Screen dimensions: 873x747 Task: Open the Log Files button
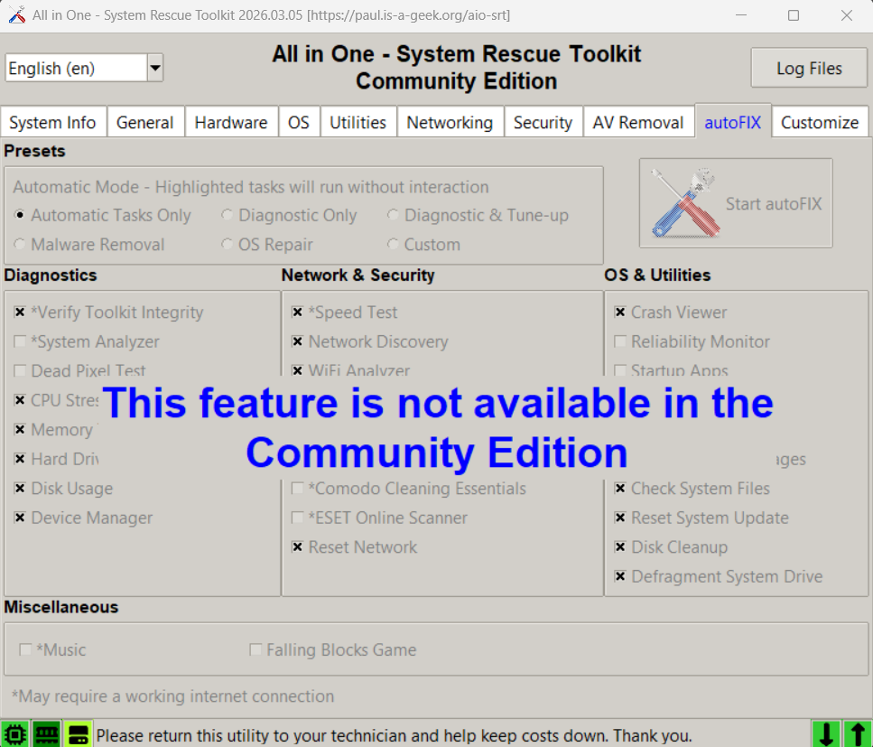click(809, 69)
